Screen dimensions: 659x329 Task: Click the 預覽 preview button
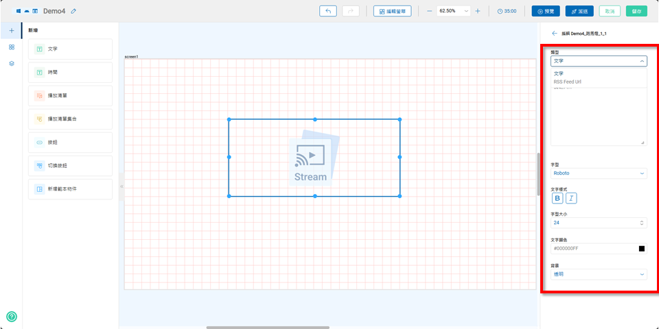[546, 11]
